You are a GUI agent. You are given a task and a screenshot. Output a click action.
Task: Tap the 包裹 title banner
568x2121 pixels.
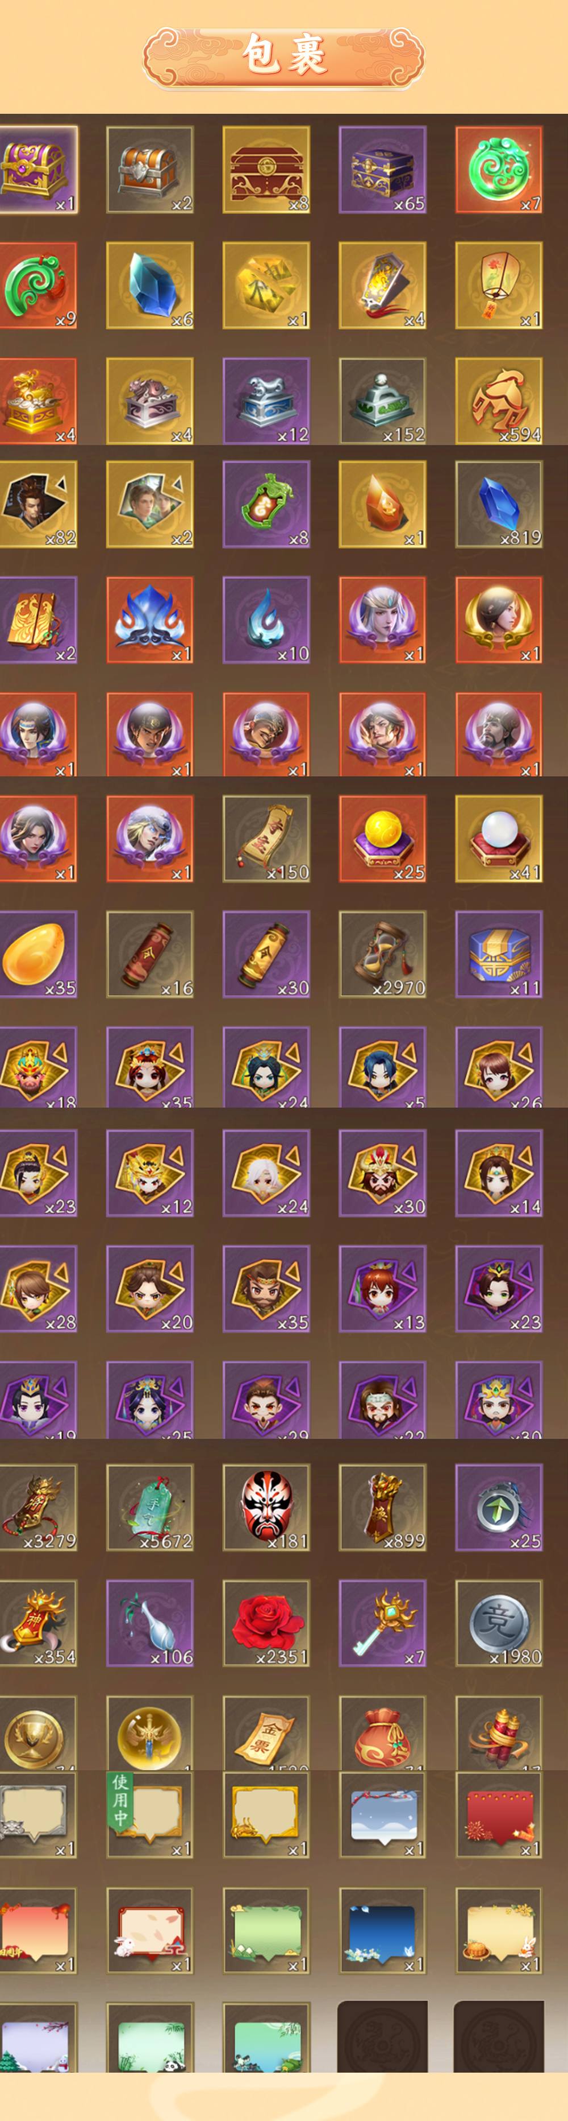[x=283, y=56]
